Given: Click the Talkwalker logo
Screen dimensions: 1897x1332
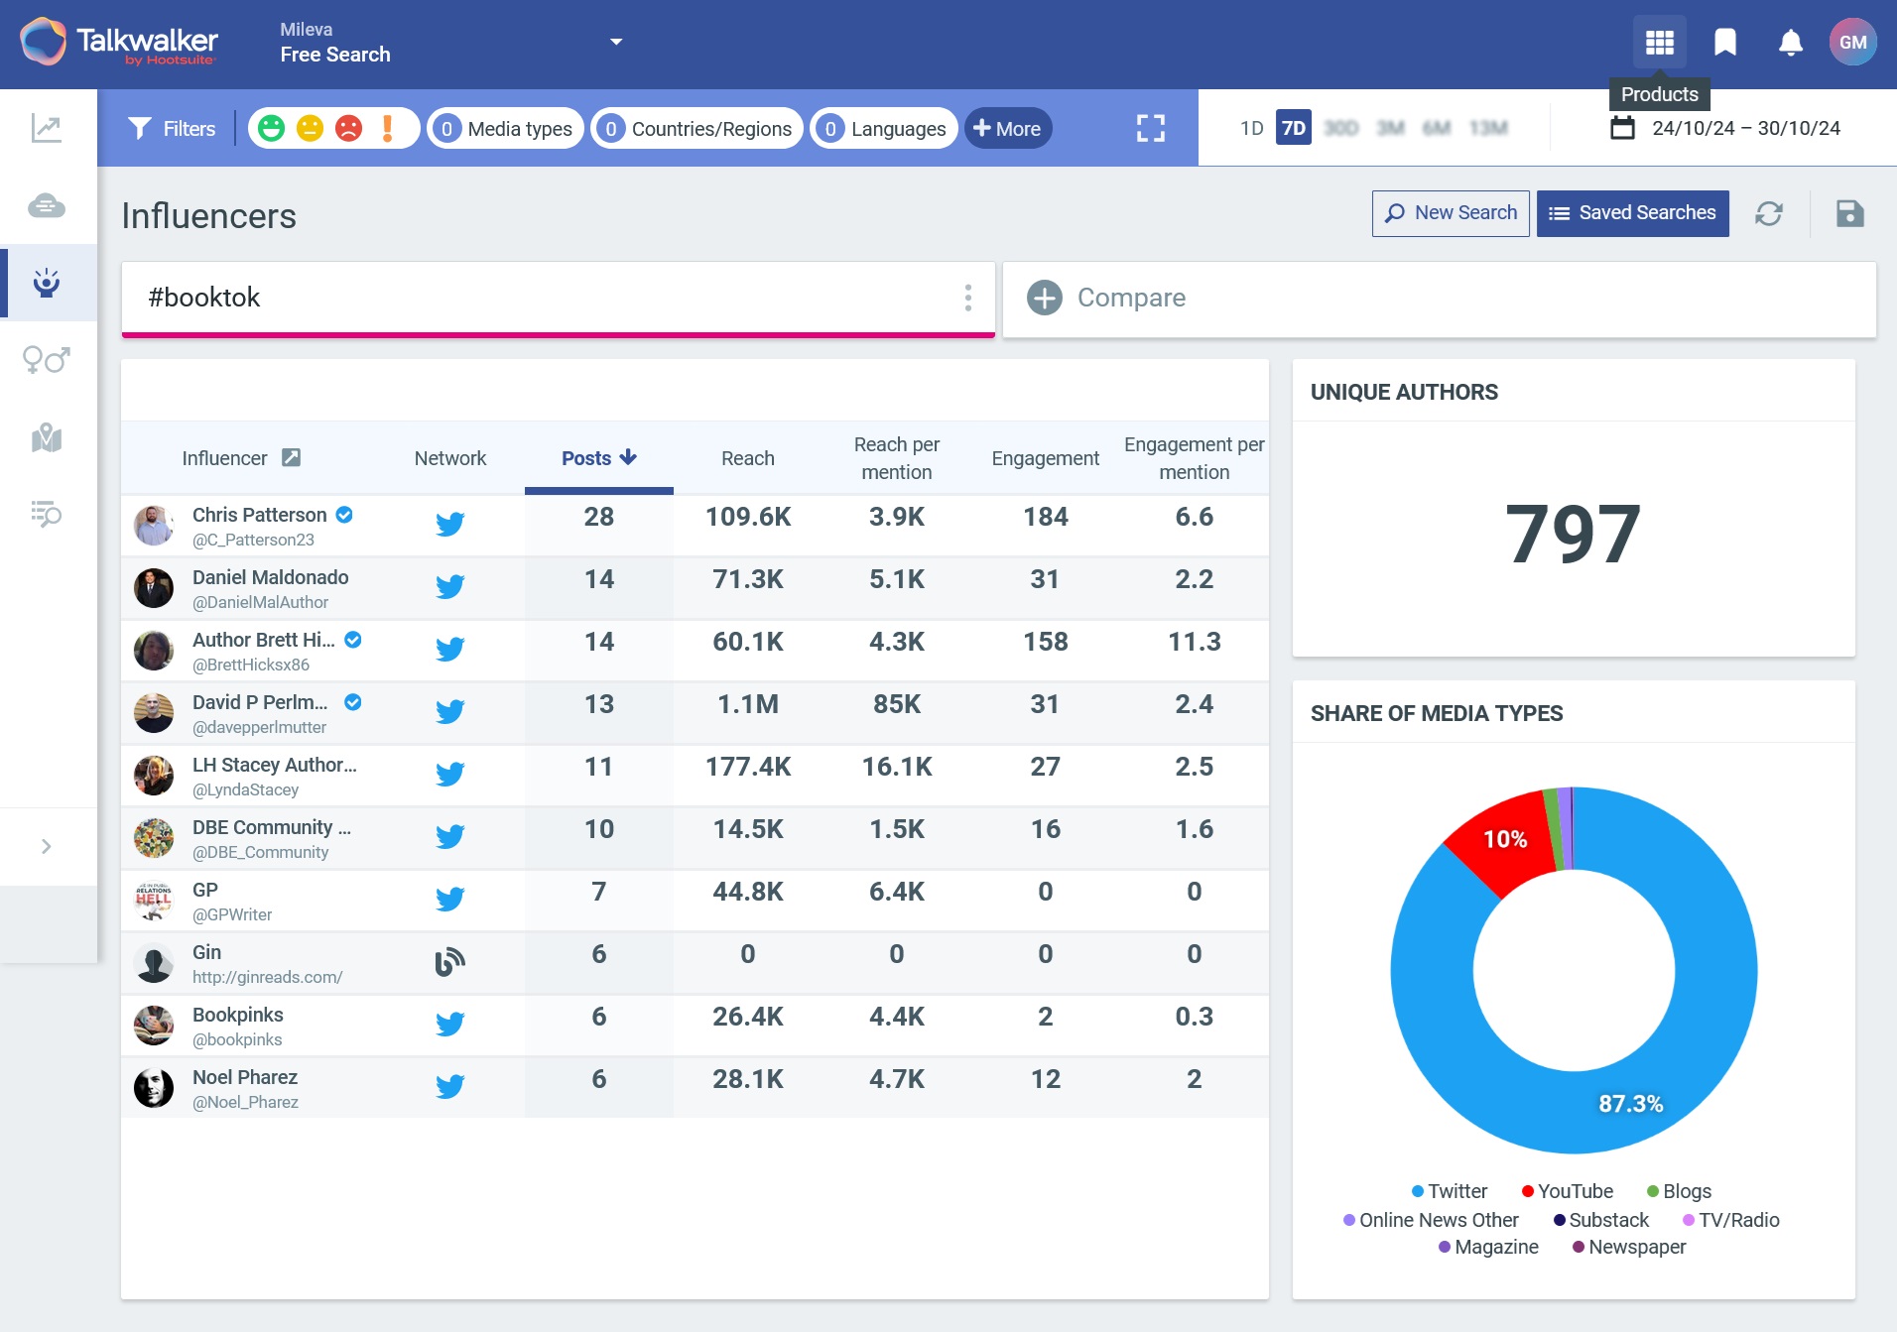Looking at the screenshot, I should click(119, 43).
